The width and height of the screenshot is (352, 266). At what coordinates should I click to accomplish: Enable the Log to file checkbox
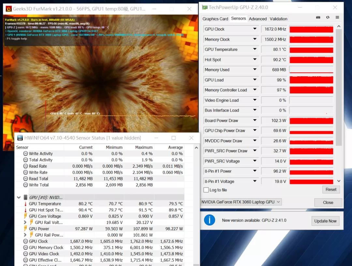point(206,190)
